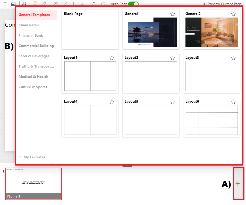
Task: Toggle the Auto Snap switch
Action: [133, 4]
